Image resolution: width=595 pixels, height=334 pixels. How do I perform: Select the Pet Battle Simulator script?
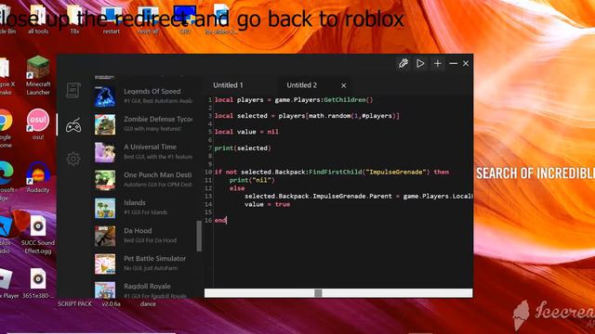143,263
